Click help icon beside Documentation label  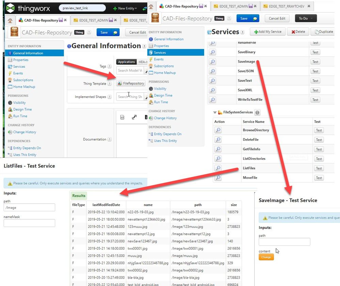coord(110,139)
